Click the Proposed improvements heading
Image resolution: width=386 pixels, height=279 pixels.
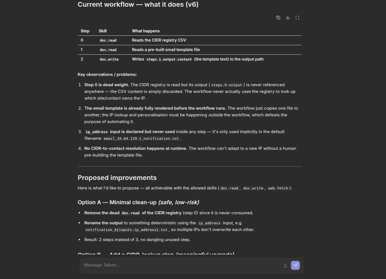(117, 178)
